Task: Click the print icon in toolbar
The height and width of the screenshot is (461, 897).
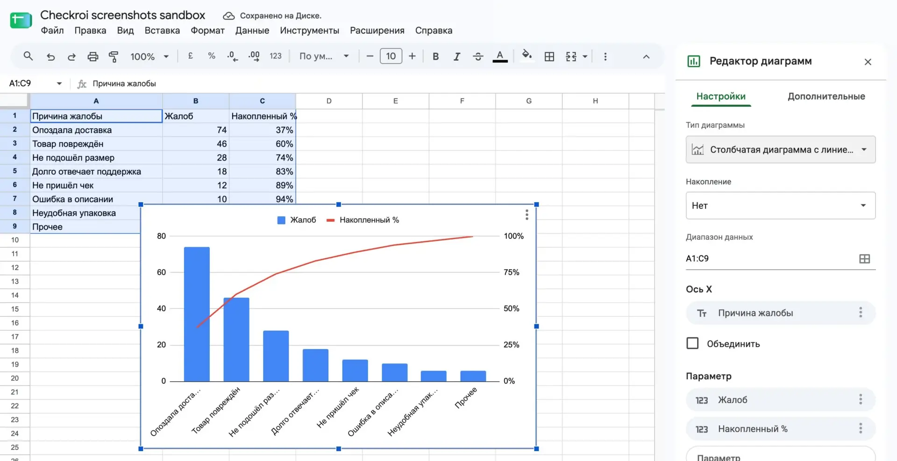Action: pyautogui.click(x=93, y=56)
